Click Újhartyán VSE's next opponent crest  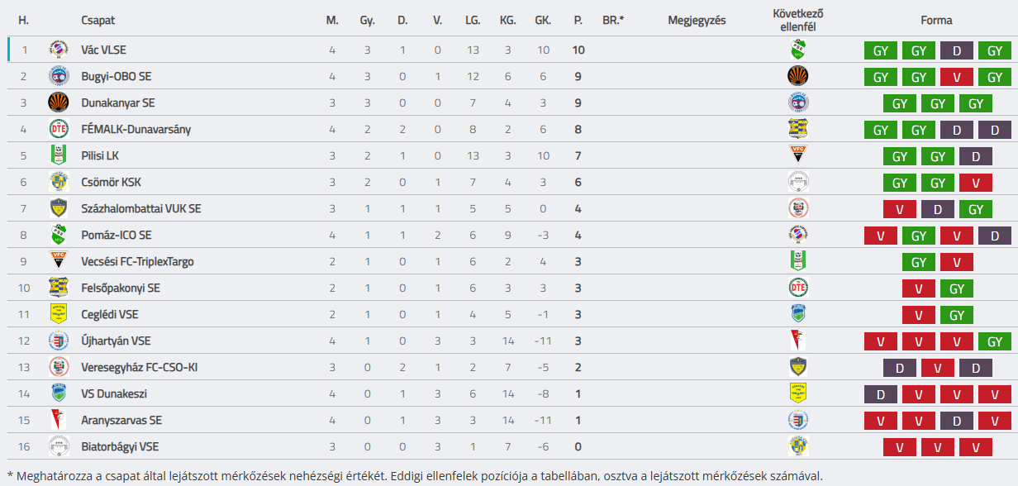(798, 341)
